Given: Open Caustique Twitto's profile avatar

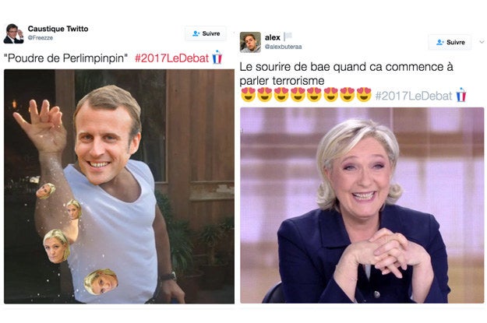Looking at the screenshot, I should point(13,33).
